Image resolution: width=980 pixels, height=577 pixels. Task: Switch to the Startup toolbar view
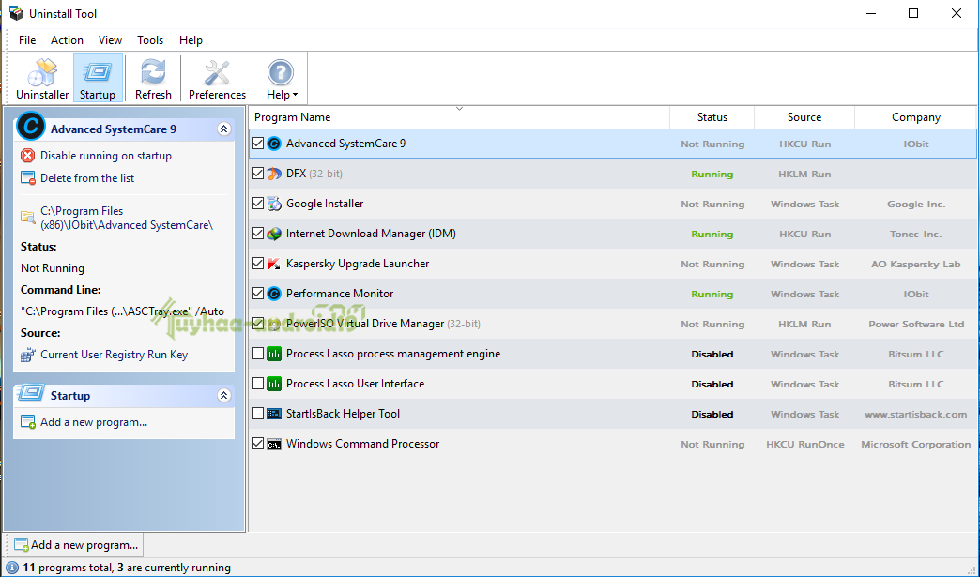(x=98, y=79)
